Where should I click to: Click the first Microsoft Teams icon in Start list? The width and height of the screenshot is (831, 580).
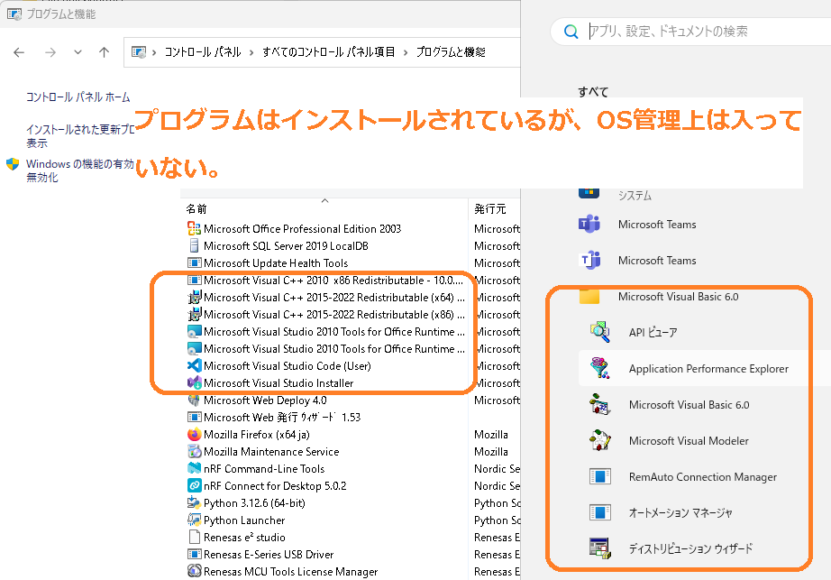coord(589,225)
